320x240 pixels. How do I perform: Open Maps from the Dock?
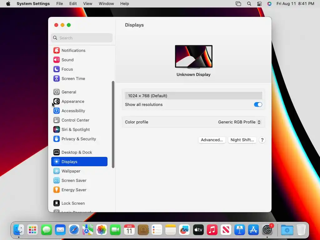[88, 230]
